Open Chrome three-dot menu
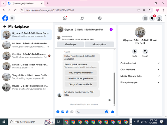The image size is (167, 125). coord(163,10)
